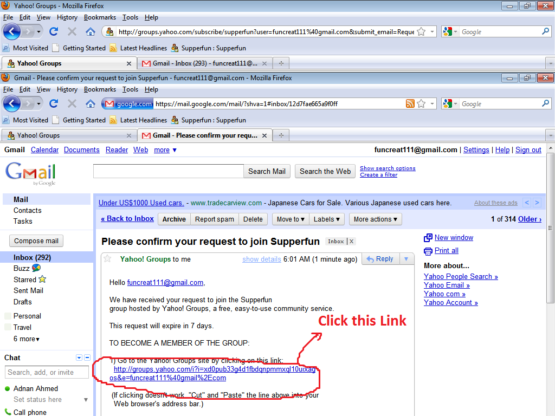Open new tab in Yahoo Groups Firefox window
555x416 pixels.
point(281,63)
